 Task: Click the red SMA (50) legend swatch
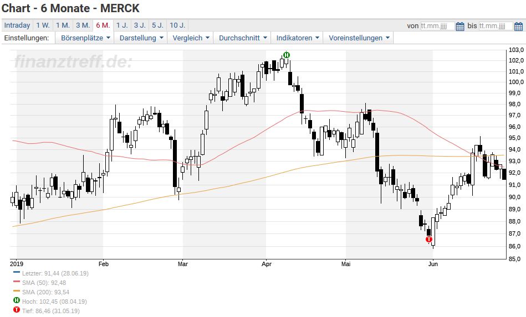(17, 282)
